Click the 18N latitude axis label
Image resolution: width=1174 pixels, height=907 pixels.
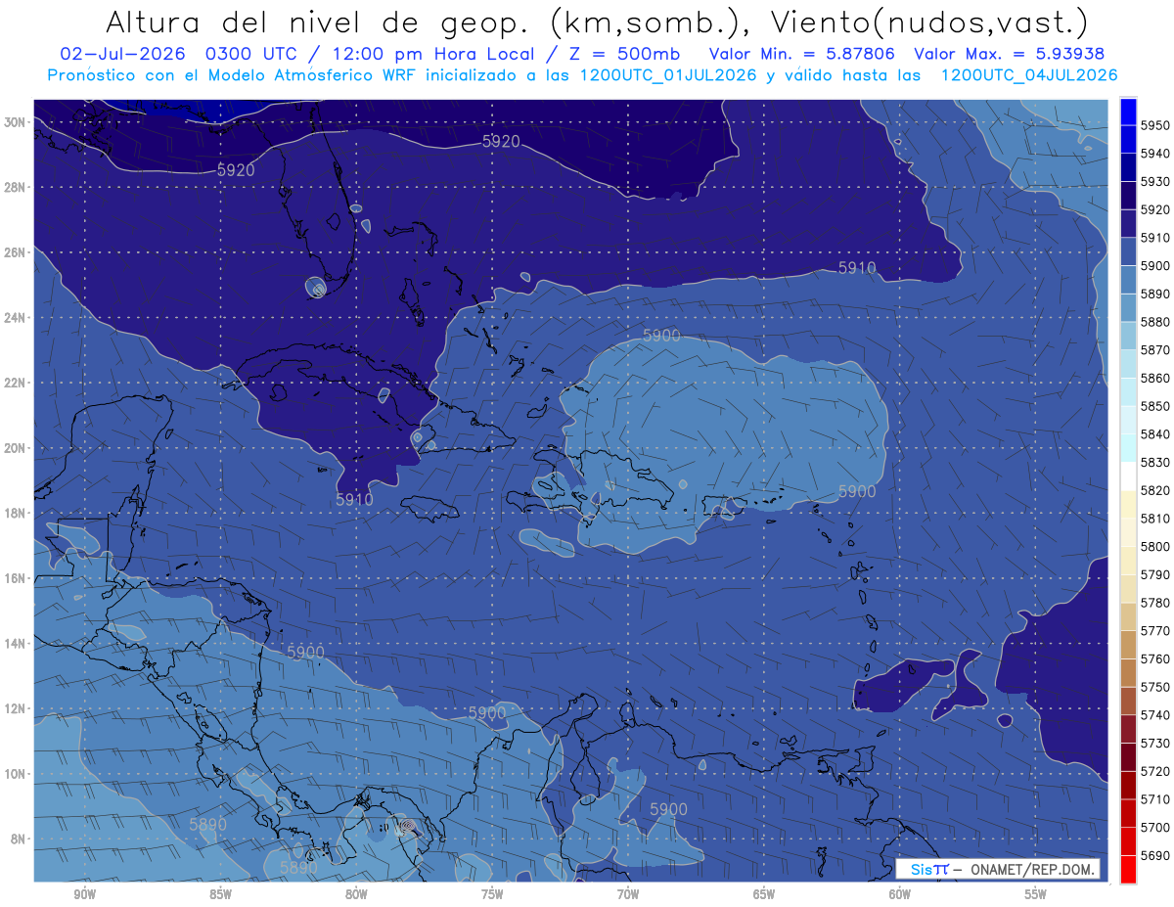[x=15, y=514]
